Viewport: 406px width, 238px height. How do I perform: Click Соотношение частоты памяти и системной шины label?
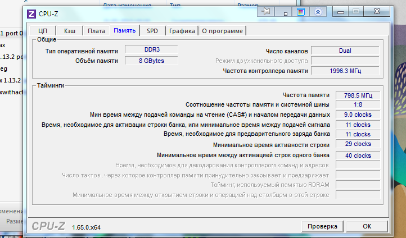coord(258,104)
